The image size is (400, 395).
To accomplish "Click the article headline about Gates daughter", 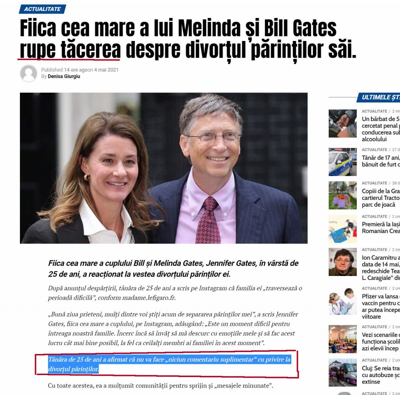I will [188, 39].
